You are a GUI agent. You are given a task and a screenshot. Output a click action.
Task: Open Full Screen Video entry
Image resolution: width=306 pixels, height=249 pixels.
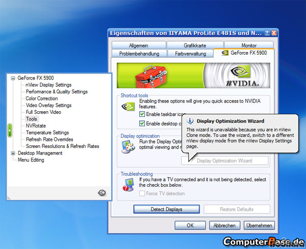coord(43,112)
